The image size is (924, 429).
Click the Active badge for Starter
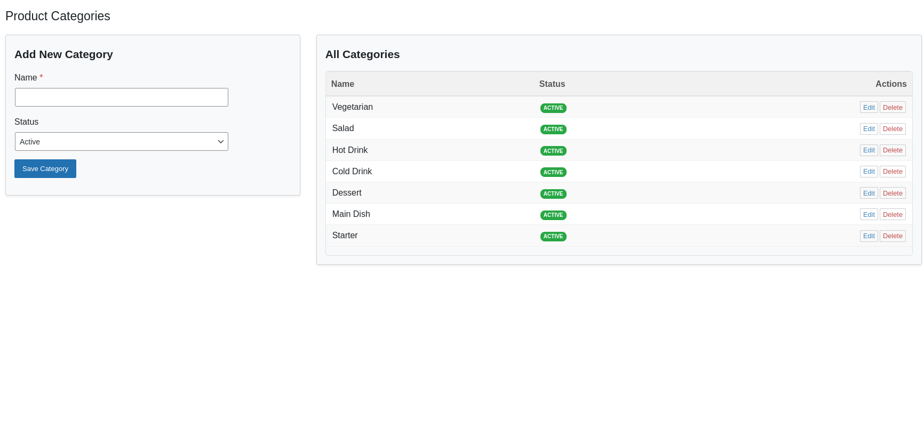pos(553,237)
